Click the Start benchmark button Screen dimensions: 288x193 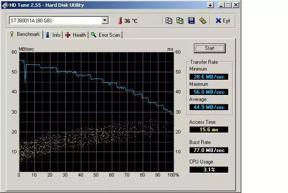[210, 48]
